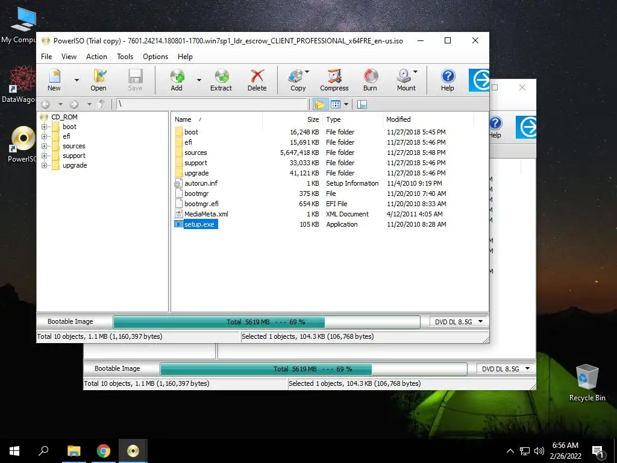The image size is (617, 463).
Task: Select sources folder in the tree
Action: click(x=74, y=146)
